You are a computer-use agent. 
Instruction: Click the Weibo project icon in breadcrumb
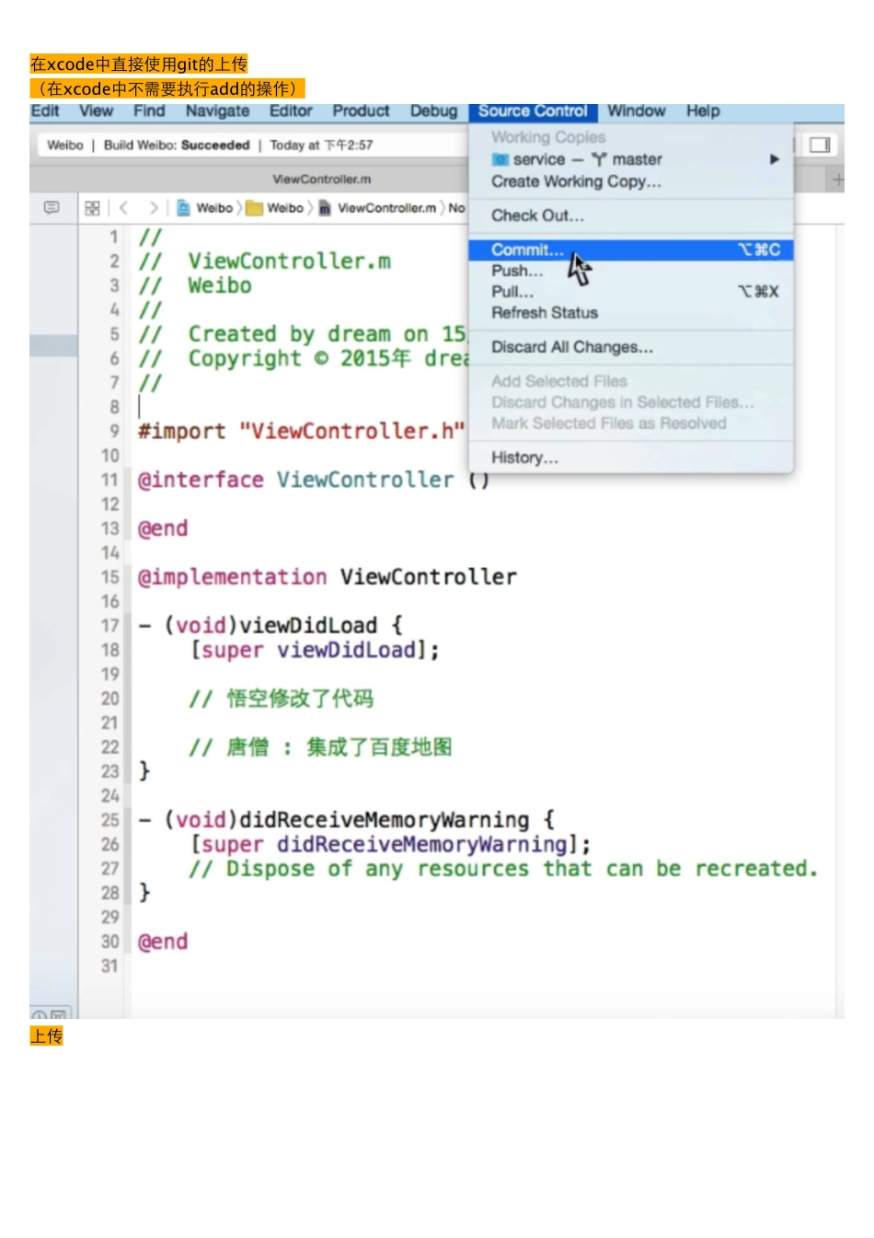[x=184, y=208]
